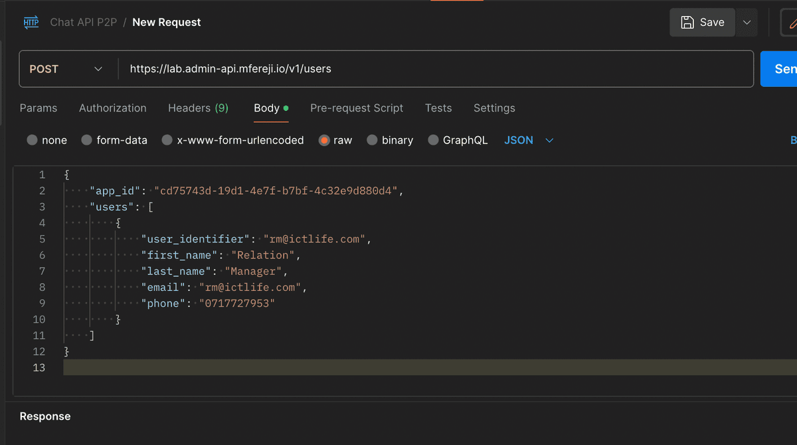Switch to the Params tab
The image size is (797, 445).
[x=39, y=108]
